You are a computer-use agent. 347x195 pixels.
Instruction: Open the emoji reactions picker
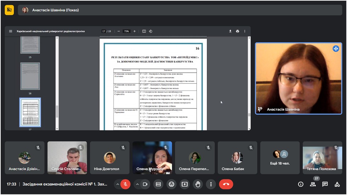point(172,184)
